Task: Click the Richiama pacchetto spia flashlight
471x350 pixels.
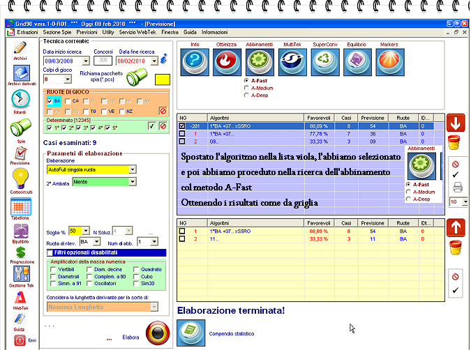Action: [137, 77]
